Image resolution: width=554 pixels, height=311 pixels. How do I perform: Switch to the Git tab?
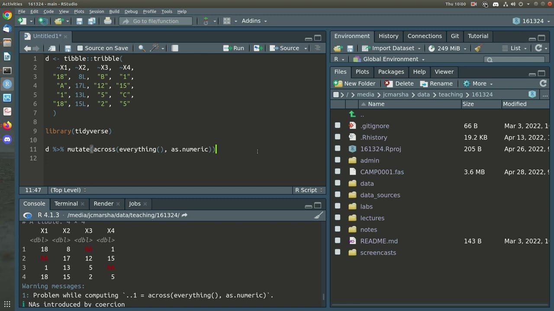pyautogui.click(x=455, y=36)
